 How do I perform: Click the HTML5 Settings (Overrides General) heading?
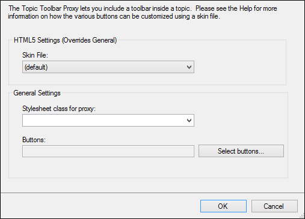coord(65,40)
